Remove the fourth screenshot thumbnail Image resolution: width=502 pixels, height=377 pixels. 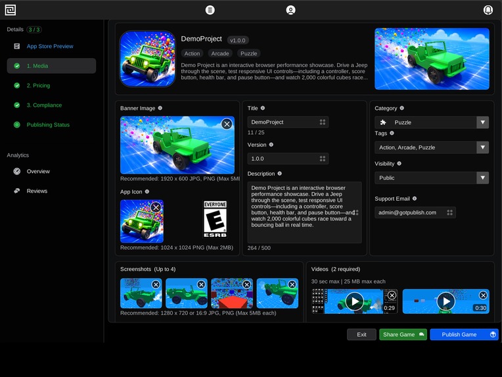(x=292, y=285)
